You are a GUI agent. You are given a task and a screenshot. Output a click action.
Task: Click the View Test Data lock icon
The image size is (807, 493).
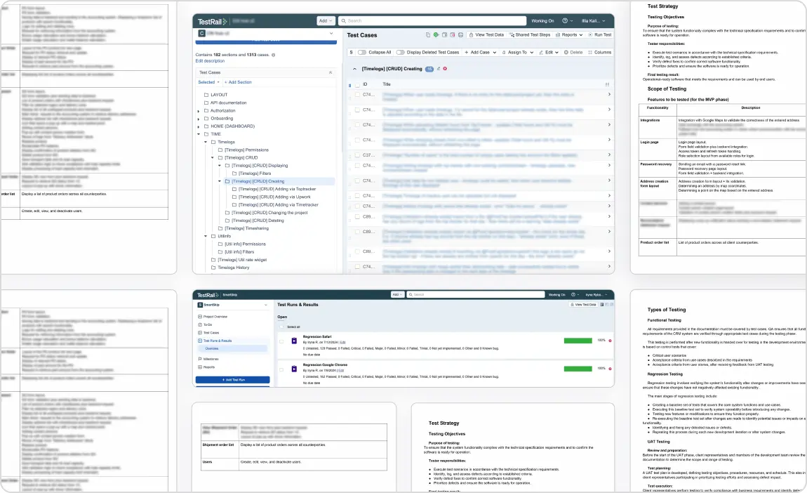pos(471,36)
